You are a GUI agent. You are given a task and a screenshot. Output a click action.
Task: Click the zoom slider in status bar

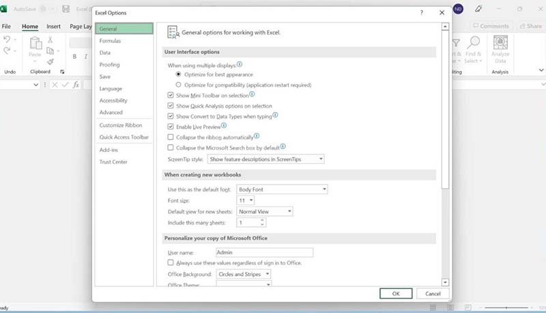506,308
